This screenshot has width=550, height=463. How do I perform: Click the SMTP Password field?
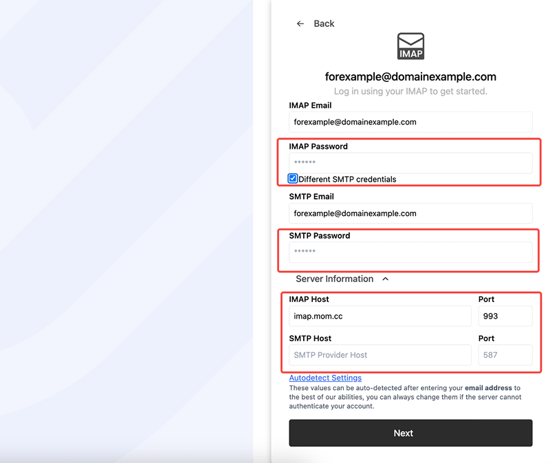(x=410, y=252)
